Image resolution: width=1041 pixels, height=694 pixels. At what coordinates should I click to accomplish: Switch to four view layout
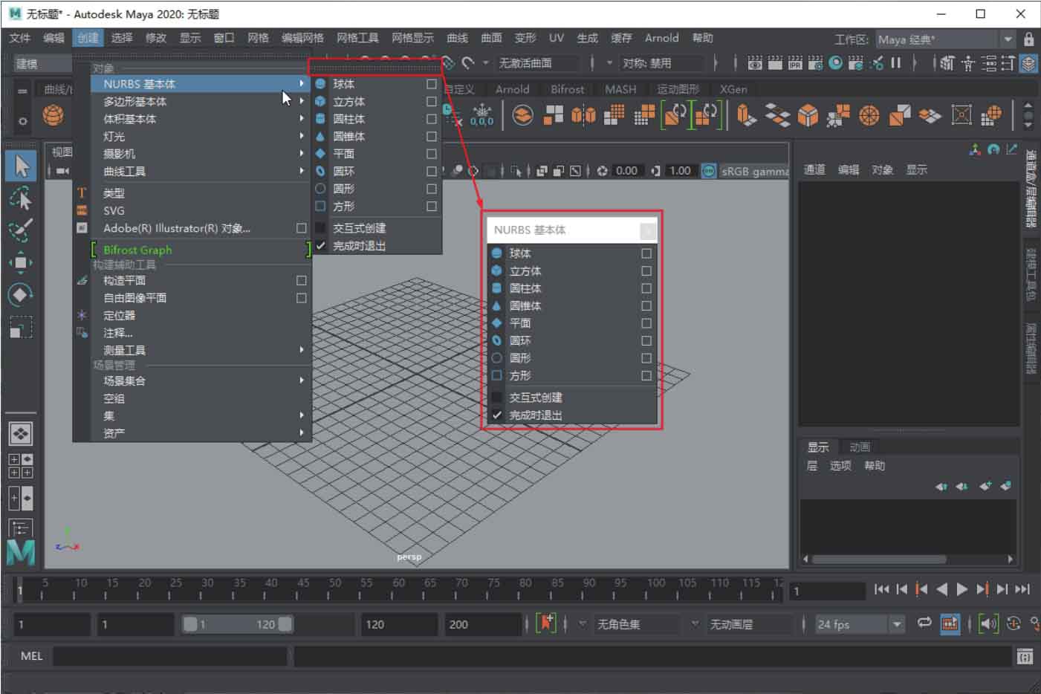(x=21, y=466)
